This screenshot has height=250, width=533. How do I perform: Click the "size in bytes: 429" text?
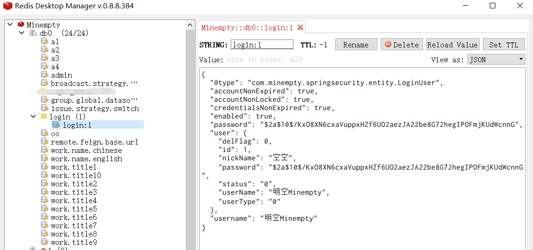(265, 59)
